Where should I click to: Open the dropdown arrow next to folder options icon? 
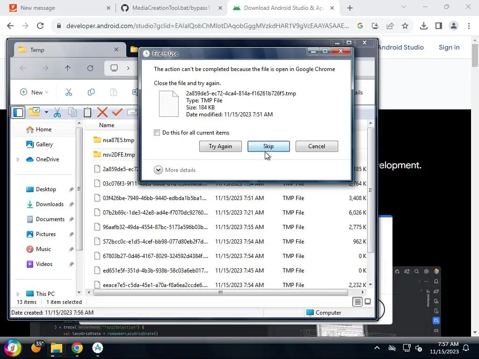(46, 112)
